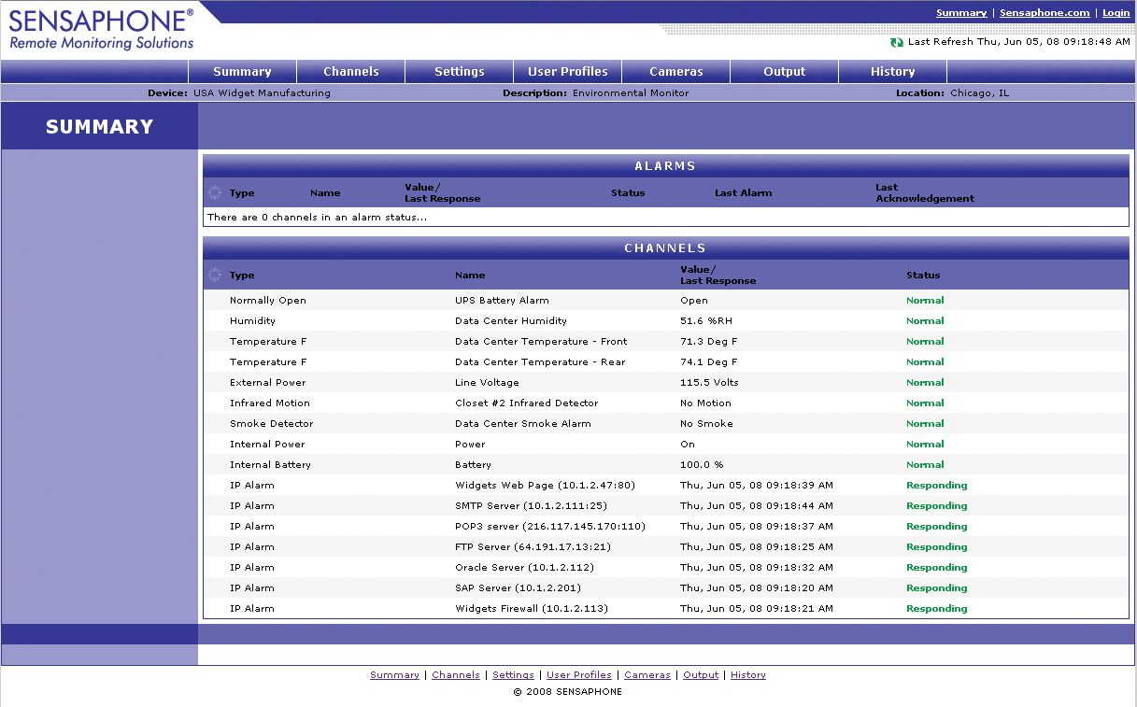The image size is (1137, 707).
Task: Follow the footer Cameras link
Action: 647,675
